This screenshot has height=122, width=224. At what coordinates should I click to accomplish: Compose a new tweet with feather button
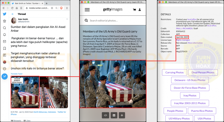coord(5,76)
